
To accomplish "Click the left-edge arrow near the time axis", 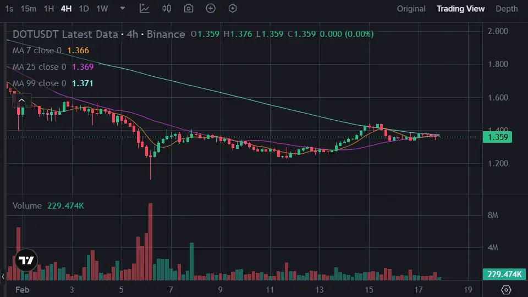I will (x=3, y=276).
